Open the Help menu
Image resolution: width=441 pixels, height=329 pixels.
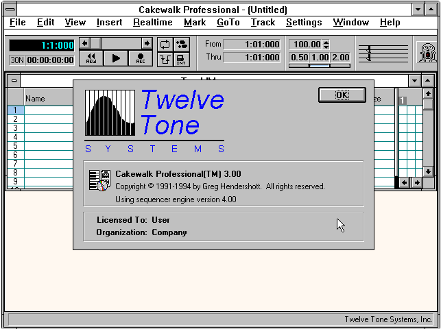tap(390, 22)
